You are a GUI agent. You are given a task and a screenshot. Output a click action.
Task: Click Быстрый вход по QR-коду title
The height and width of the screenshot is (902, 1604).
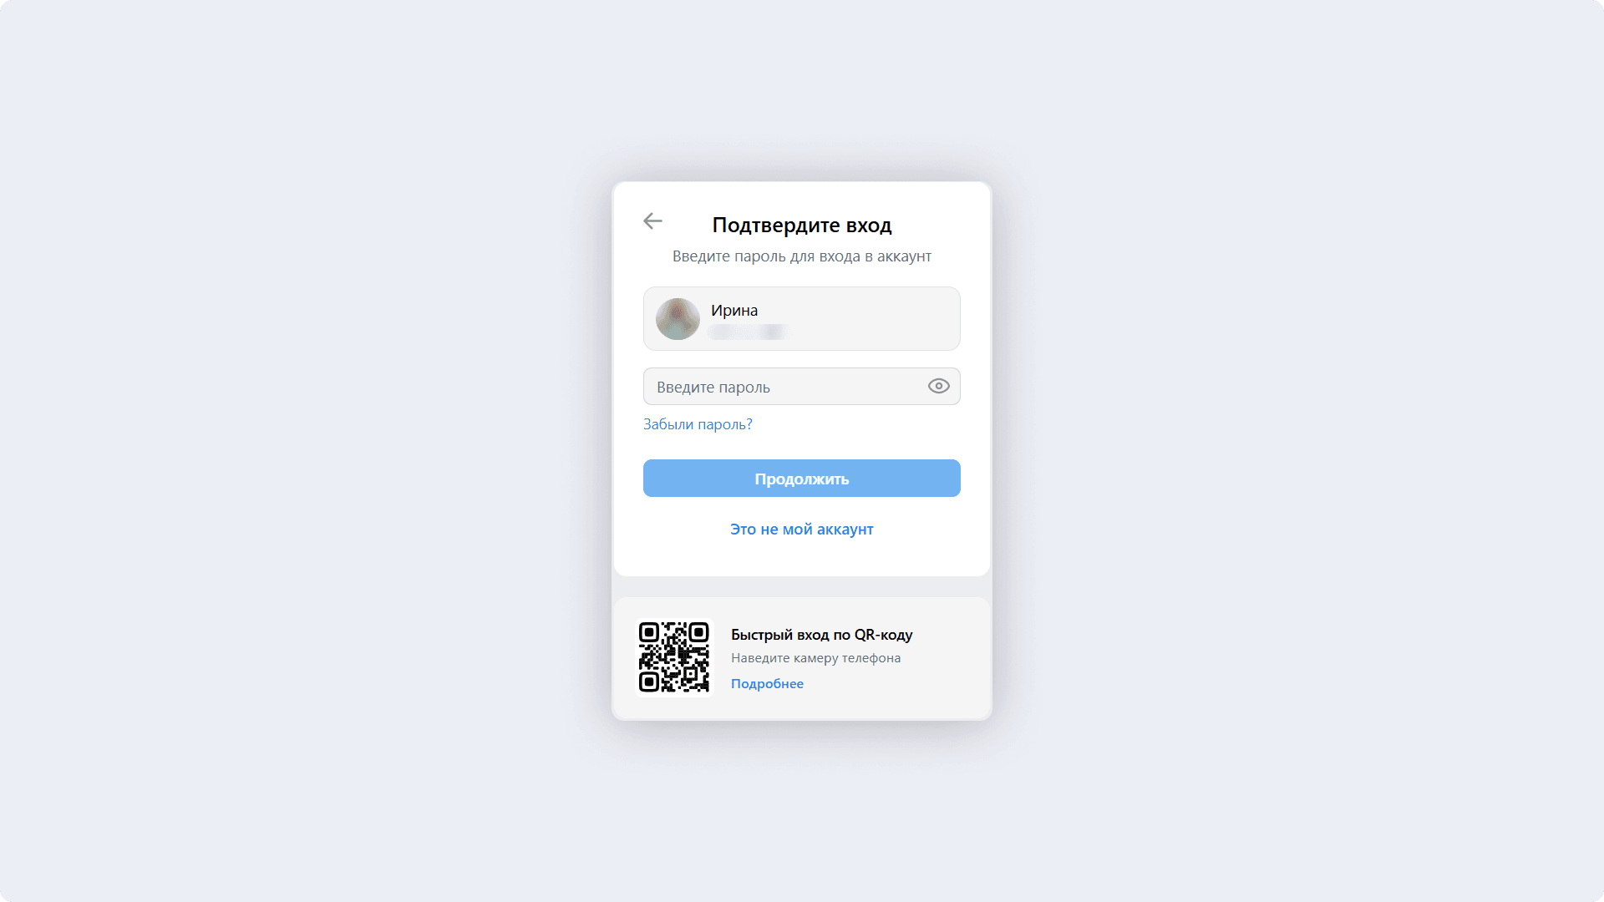click(821, 635)
